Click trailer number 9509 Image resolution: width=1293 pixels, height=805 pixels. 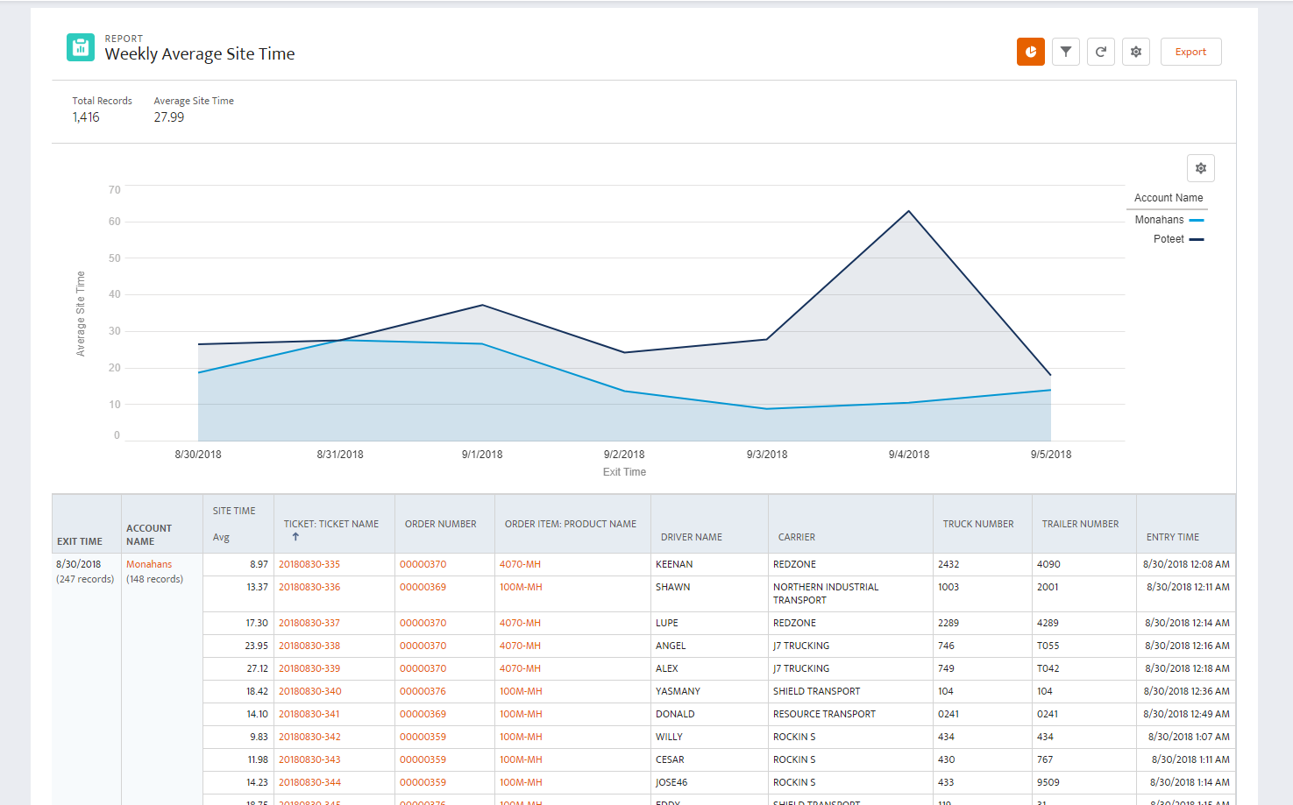1048,782
